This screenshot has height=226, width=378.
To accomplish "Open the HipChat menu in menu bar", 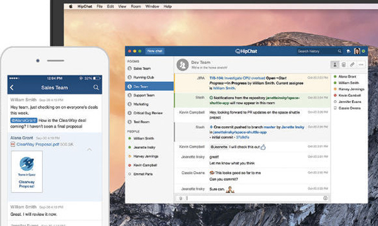I will [x=84, y=6].
